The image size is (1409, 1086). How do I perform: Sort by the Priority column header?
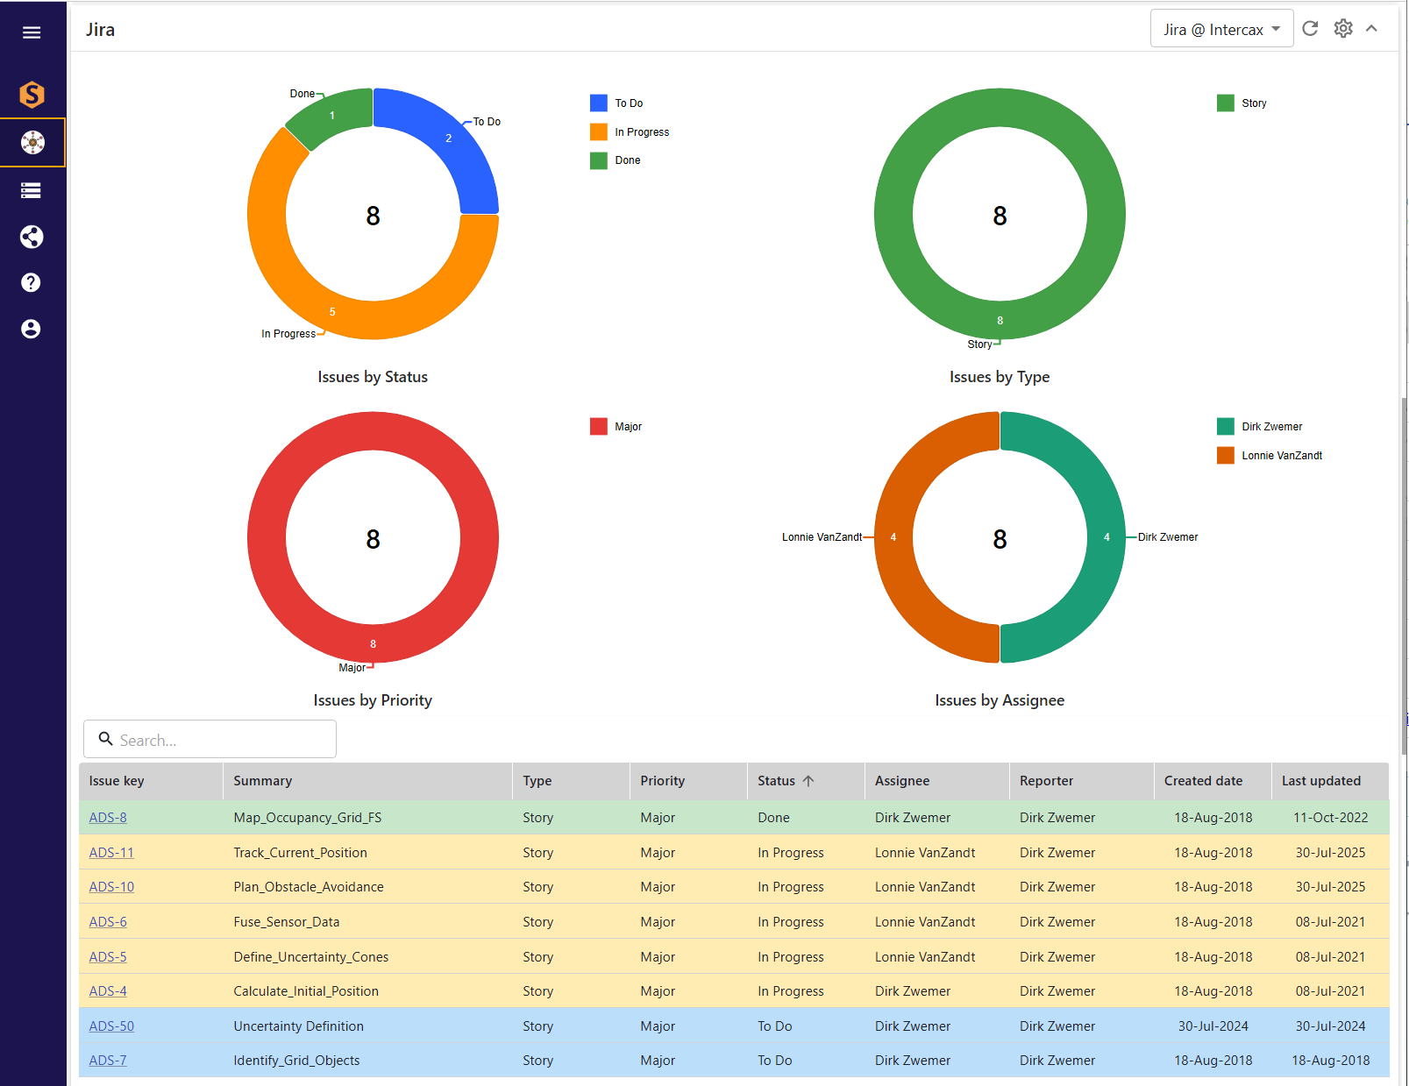click(663, 781)
